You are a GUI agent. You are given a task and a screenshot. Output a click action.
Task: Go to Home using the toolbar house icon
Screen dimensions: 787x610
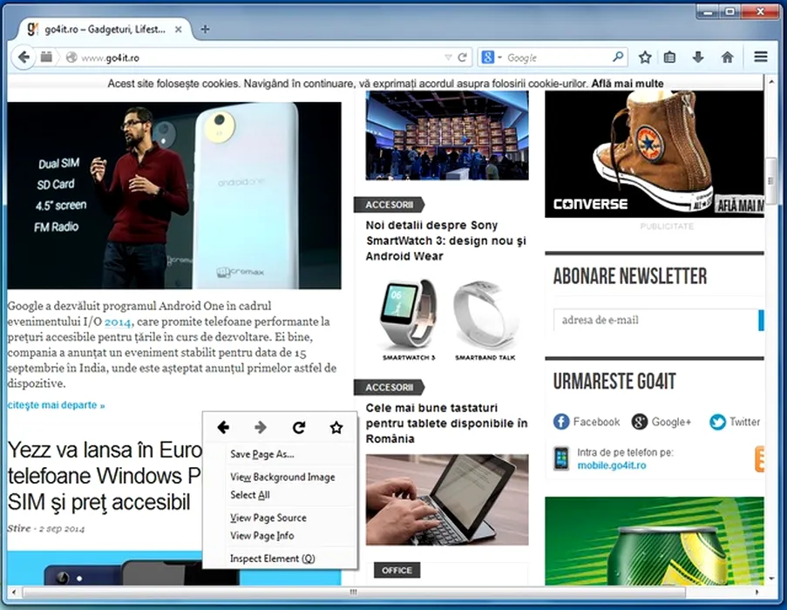(727, 58)
